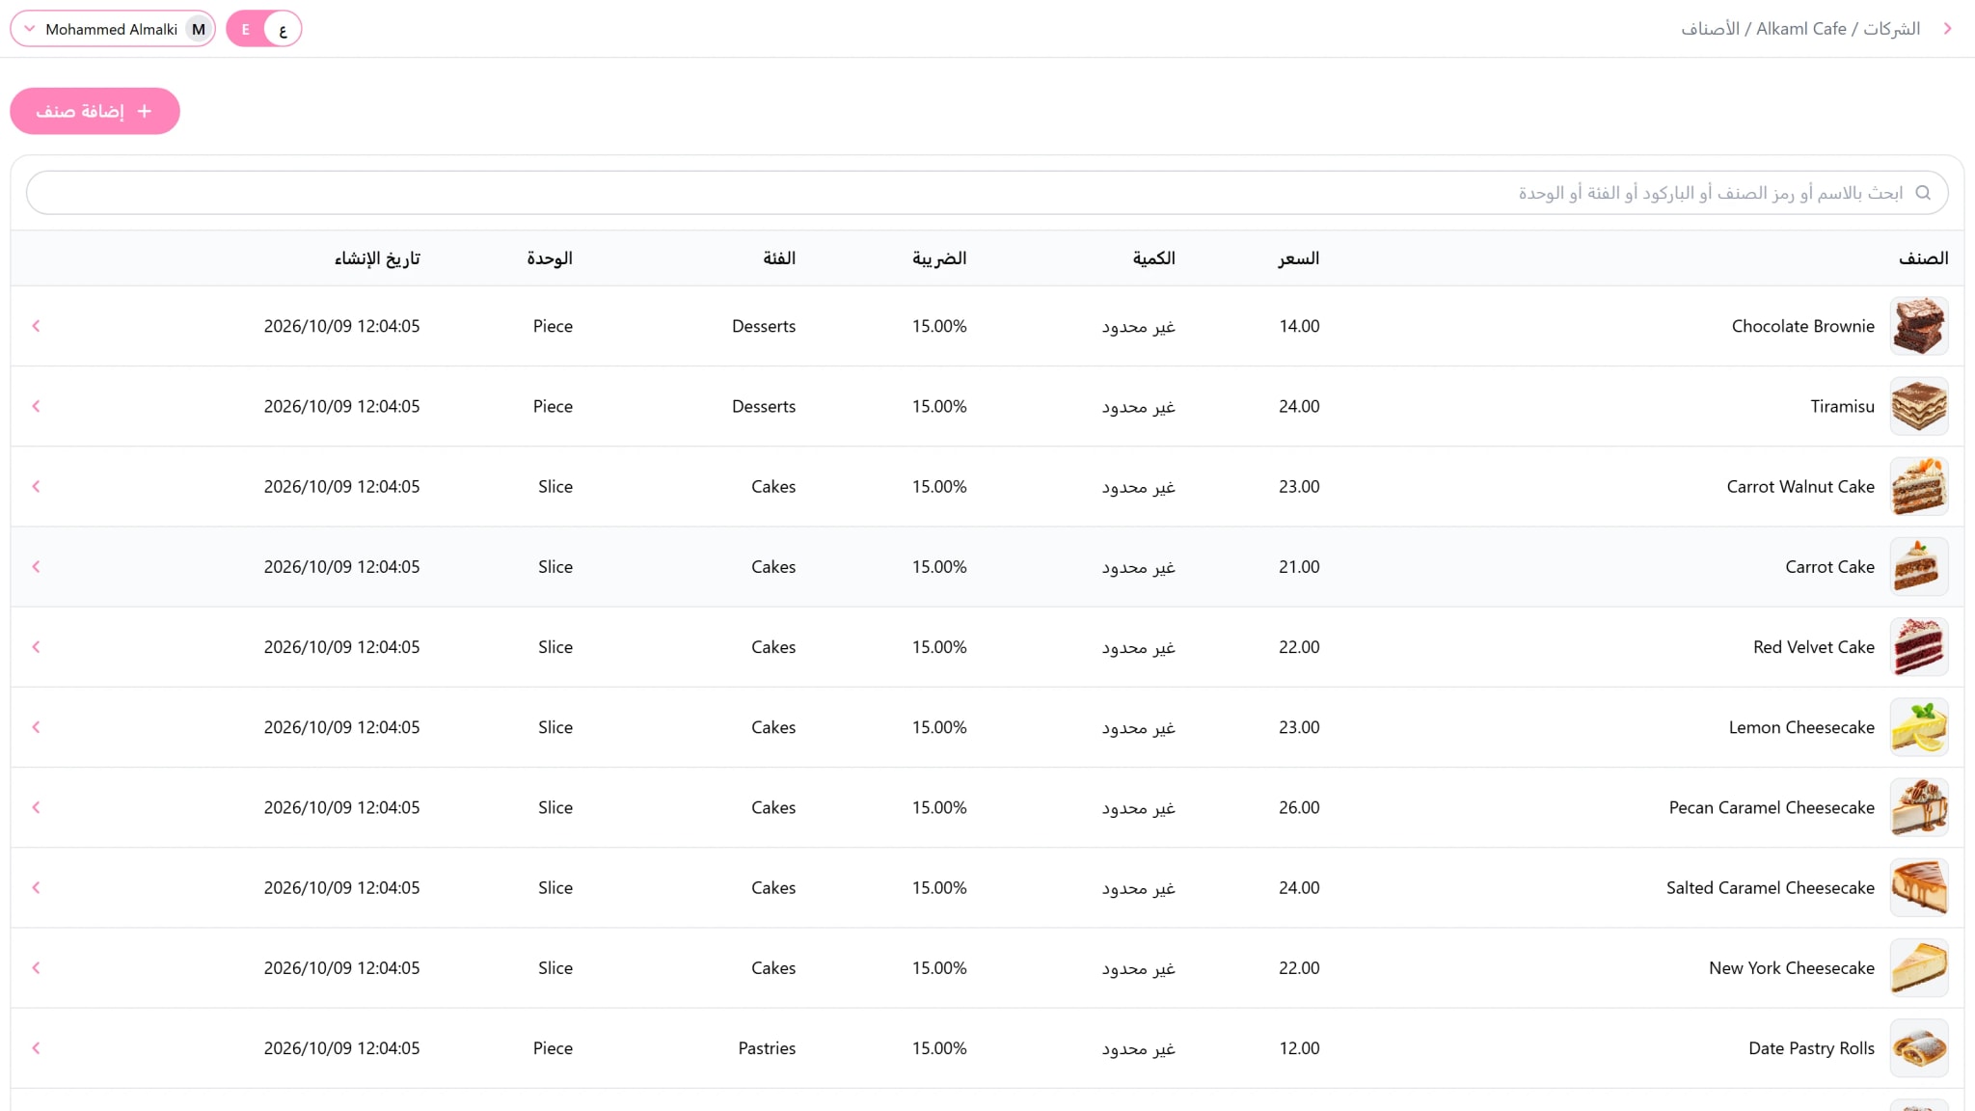Click the search magnifier icon

(x=1923, y=193)
